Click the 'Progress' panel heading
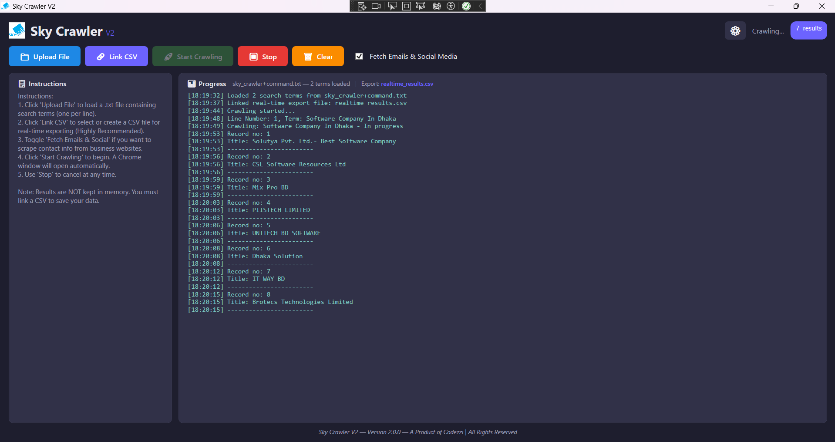Viewport: 835px width, 442px height. point(212,84)
